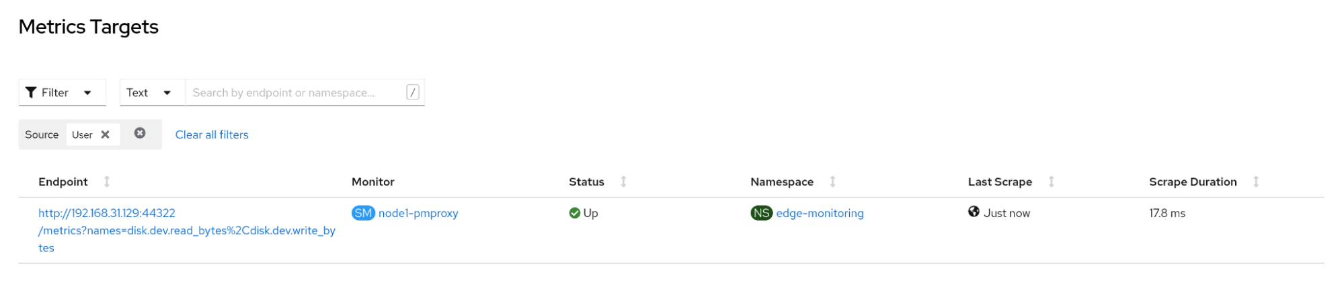Image resolution: width=1344 pixels, height=281 pixels.
Task: Open the node1-pmproxy monitor link
Action: (418, 213)
